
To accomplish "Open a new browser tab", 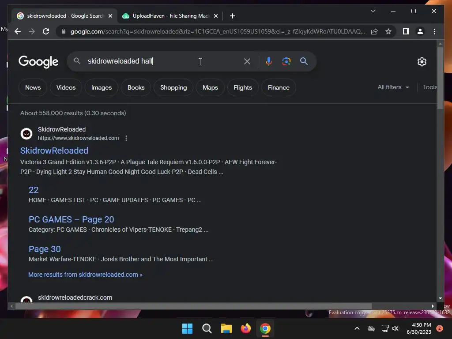I will 233,16.
